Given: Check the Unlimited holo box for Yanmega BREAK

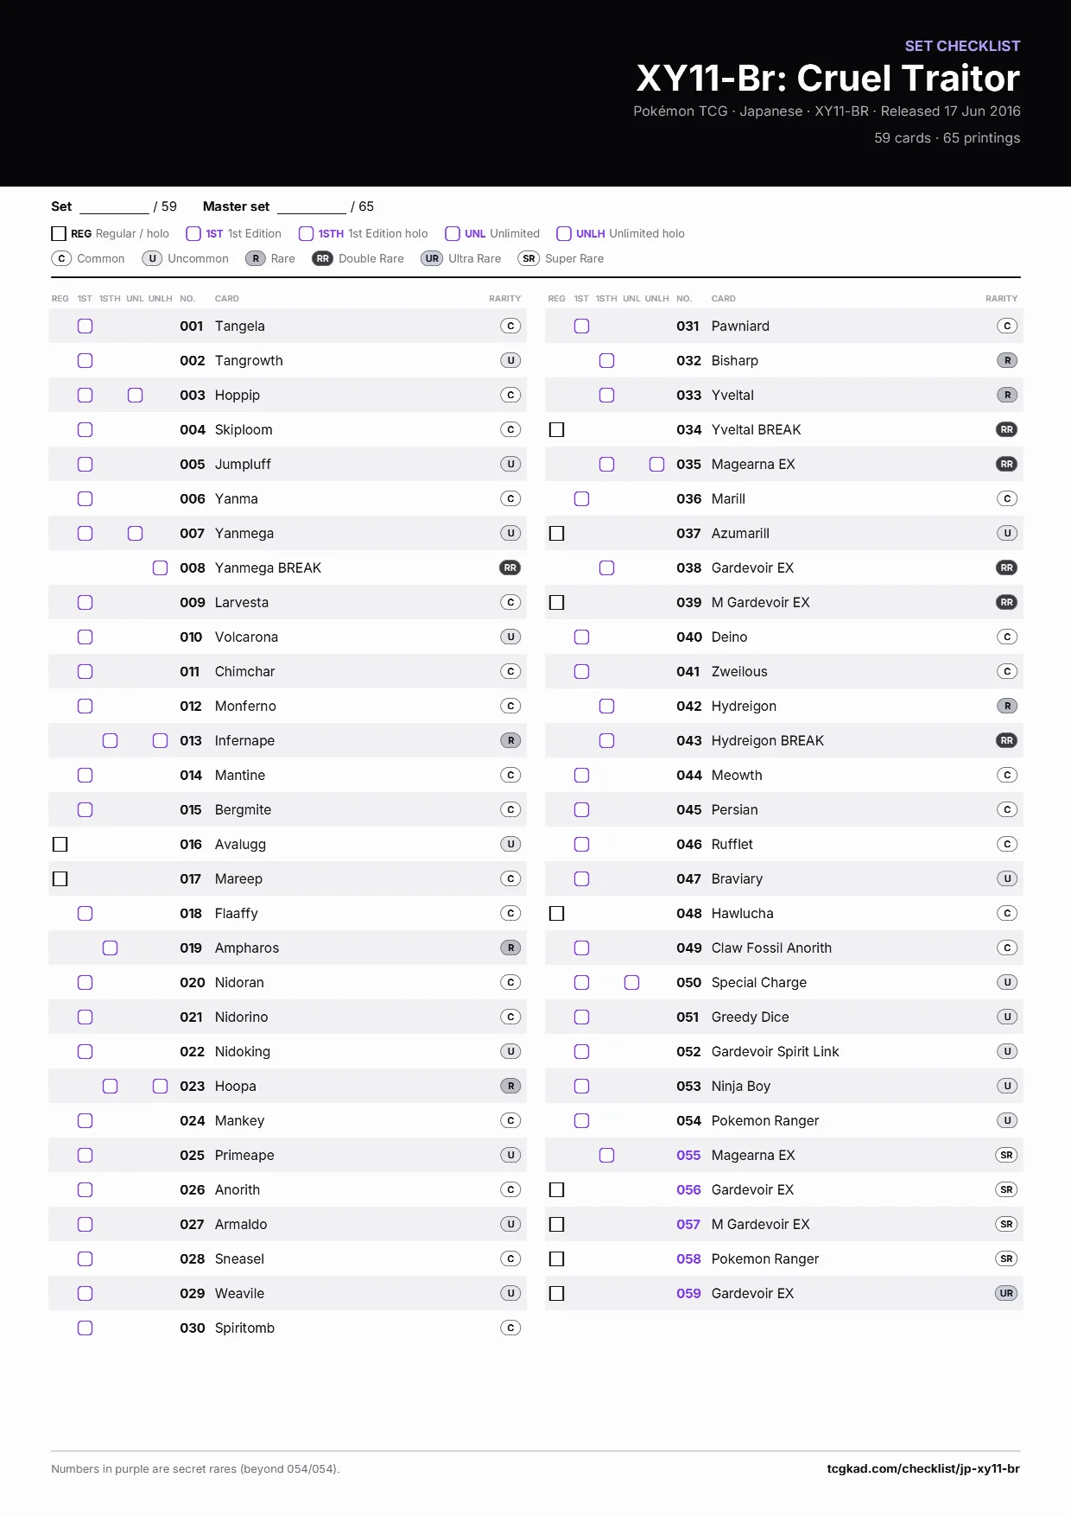Looking at the screenshot, I should (x=160, y=567).
